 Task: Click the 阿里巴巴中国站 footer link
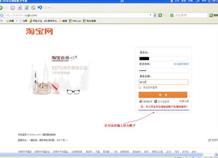tap(61, 152)
